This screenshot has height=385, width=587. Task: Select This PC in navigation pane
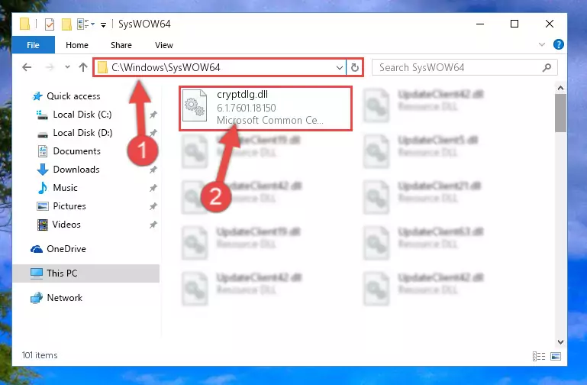click(x=86, y=273)
